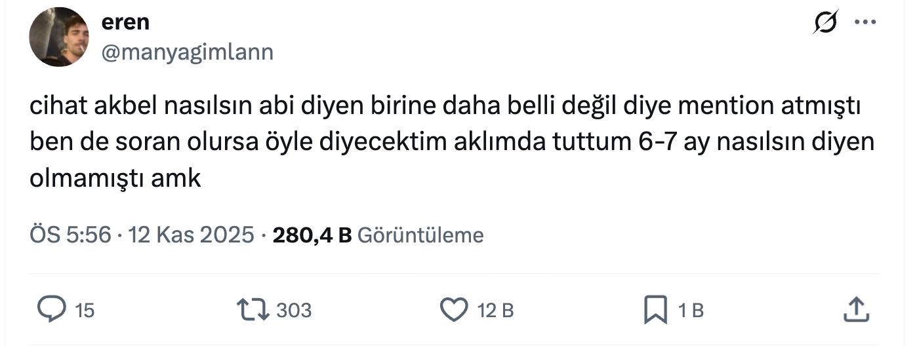This screenshot has height=346, width=917.
Task: Click the "280,4 B" view count number
Action: click(x=312, y=235)
